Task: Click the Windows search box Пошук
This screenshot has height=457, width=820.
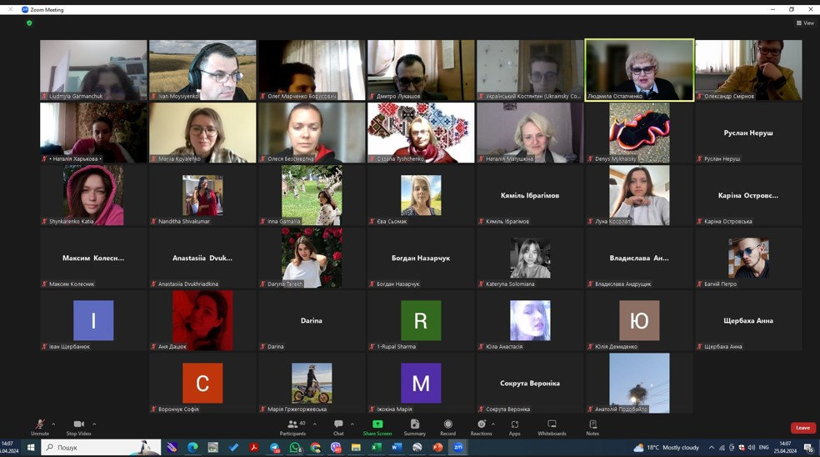Action: (x=101, y=448)
